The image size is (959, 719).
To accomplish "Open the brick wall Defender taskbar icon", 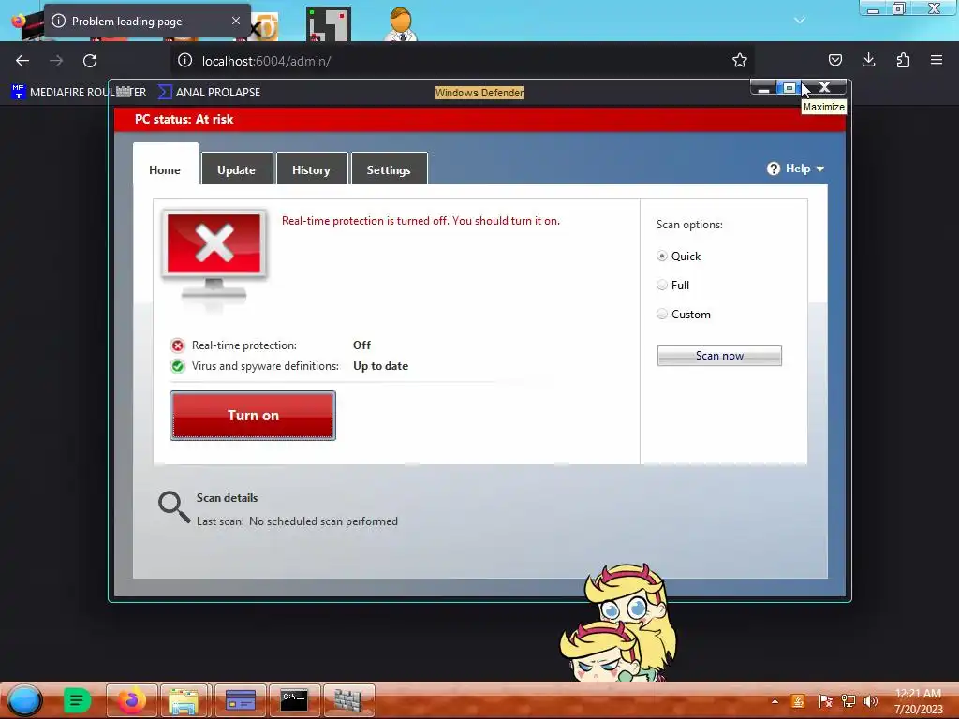I will tap(348, 700).
